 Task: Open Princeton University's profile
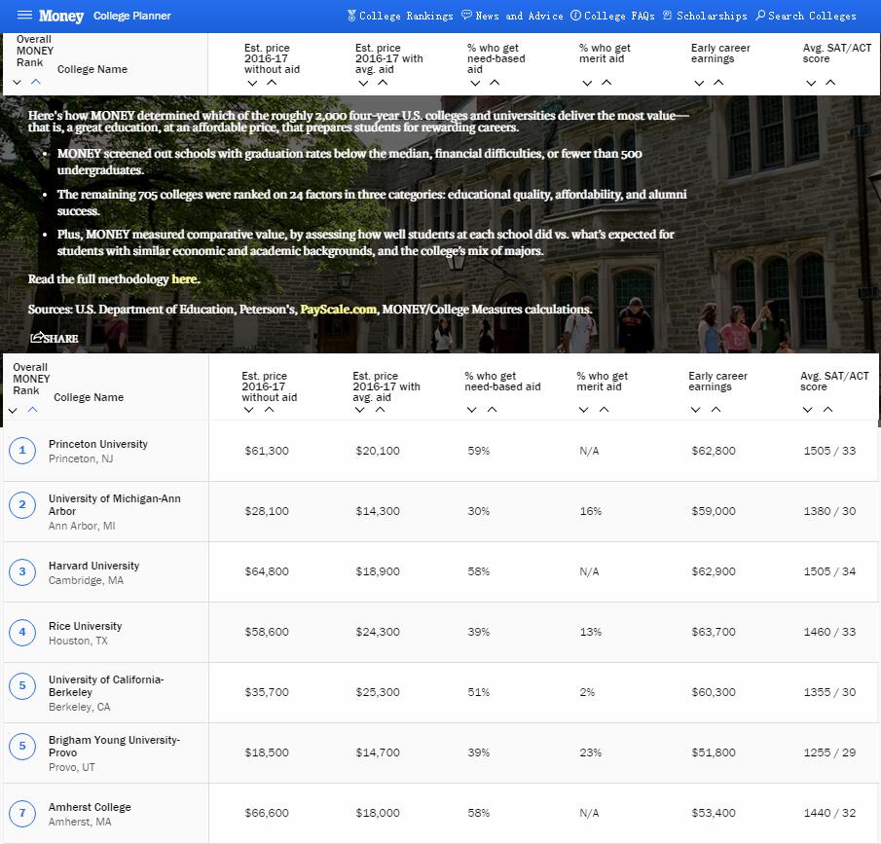97,444
